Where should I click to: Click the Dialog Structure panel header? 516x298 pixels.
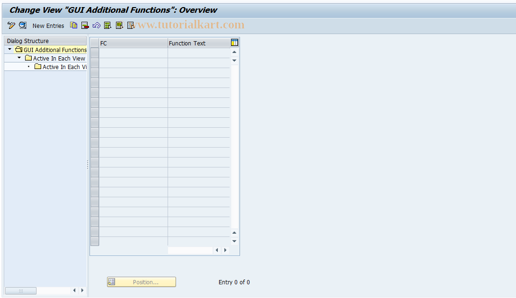pos(45,41)
